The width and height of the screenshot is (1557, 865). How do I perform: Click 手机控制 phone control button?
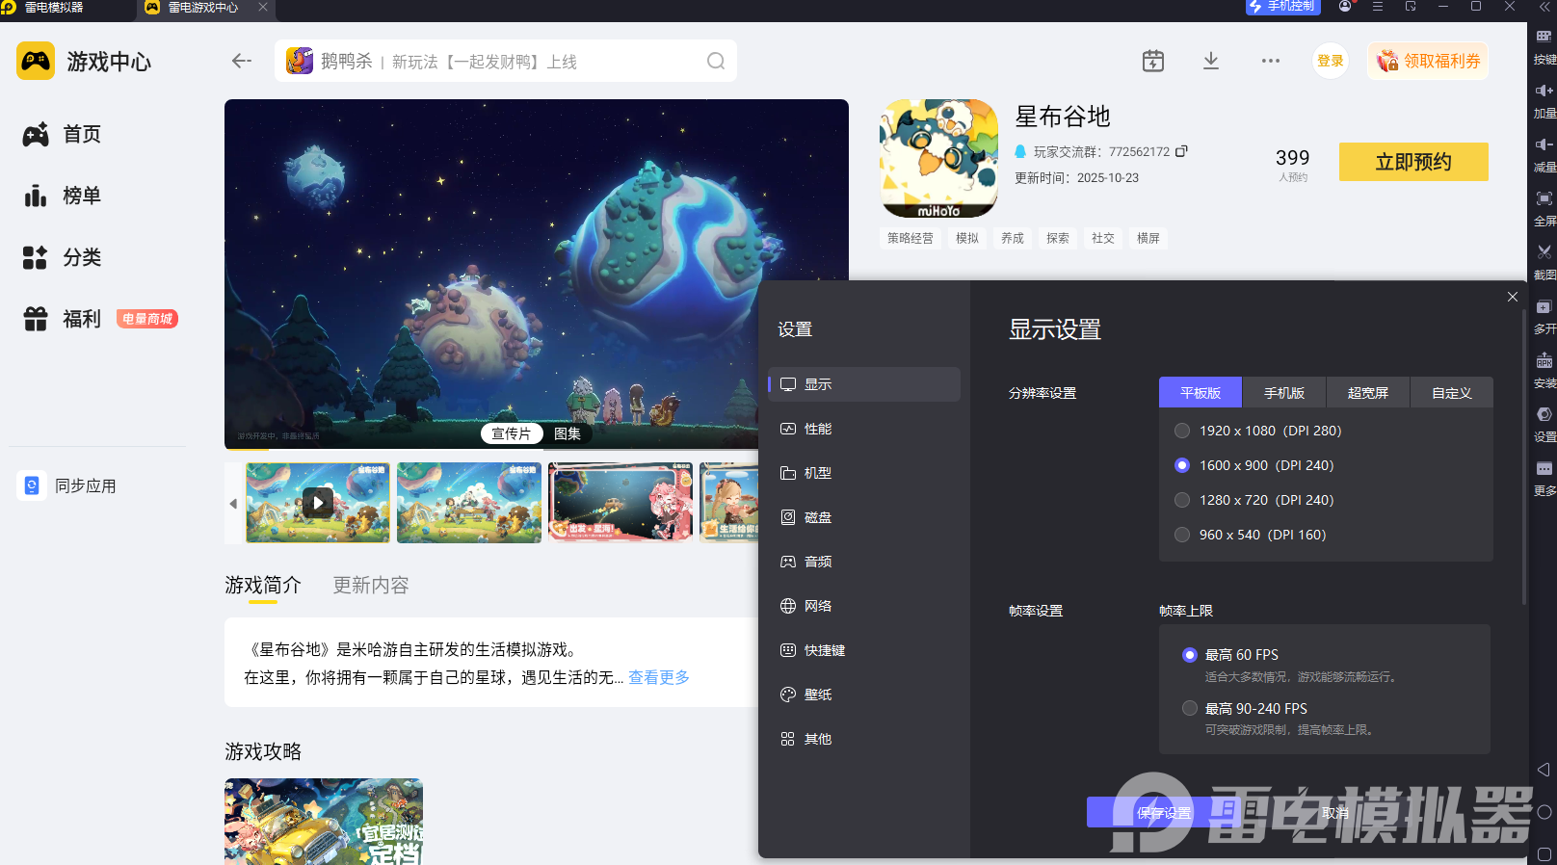[x=1282, y=7]
